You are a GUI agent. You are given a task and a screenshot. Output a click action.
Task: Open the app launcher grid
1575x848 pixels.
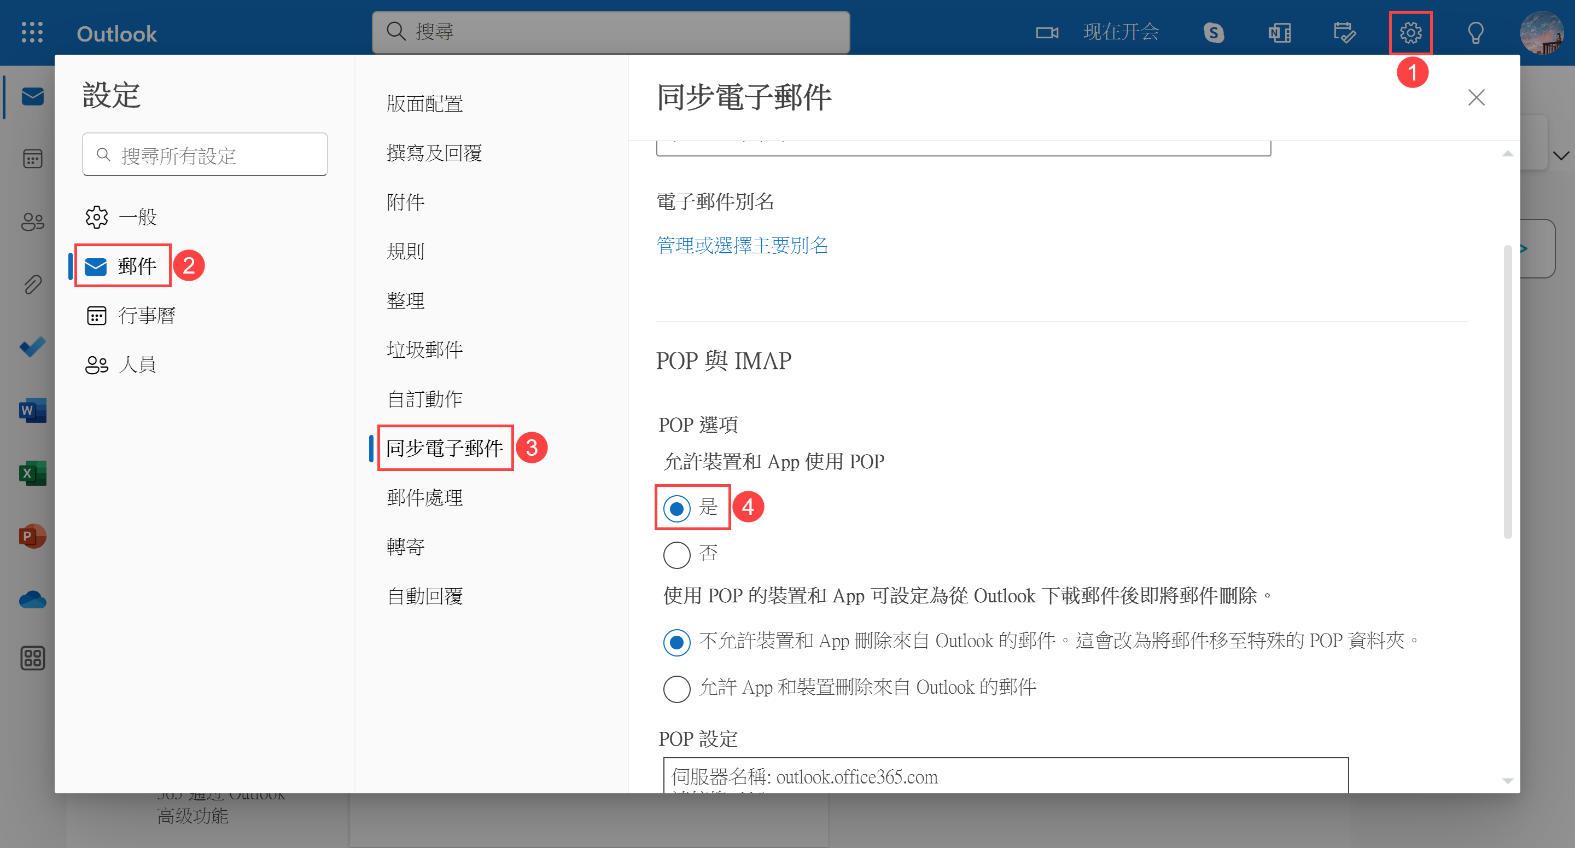[32, 32]
